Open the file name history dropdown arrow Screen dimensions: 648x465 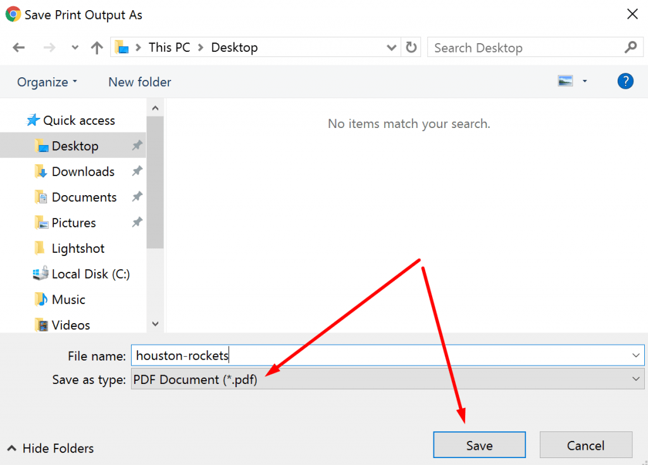coord(635,355)
